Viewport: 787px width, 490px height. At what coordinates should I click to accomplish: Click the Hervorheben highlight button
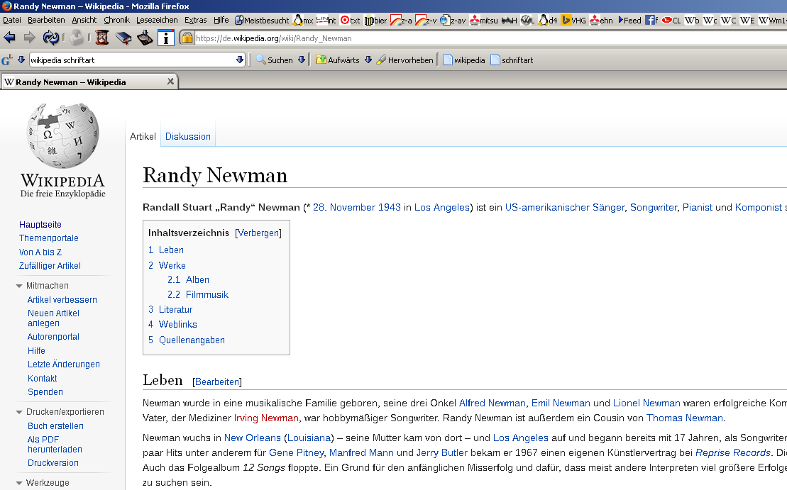tap(404, 60)
